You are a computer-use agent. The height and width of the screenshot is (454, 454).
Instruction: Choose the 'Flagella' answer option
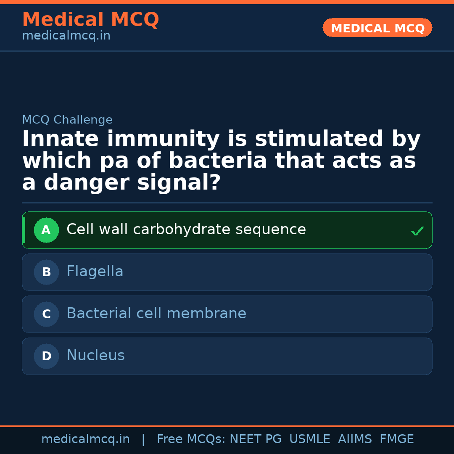pos(95,272)
